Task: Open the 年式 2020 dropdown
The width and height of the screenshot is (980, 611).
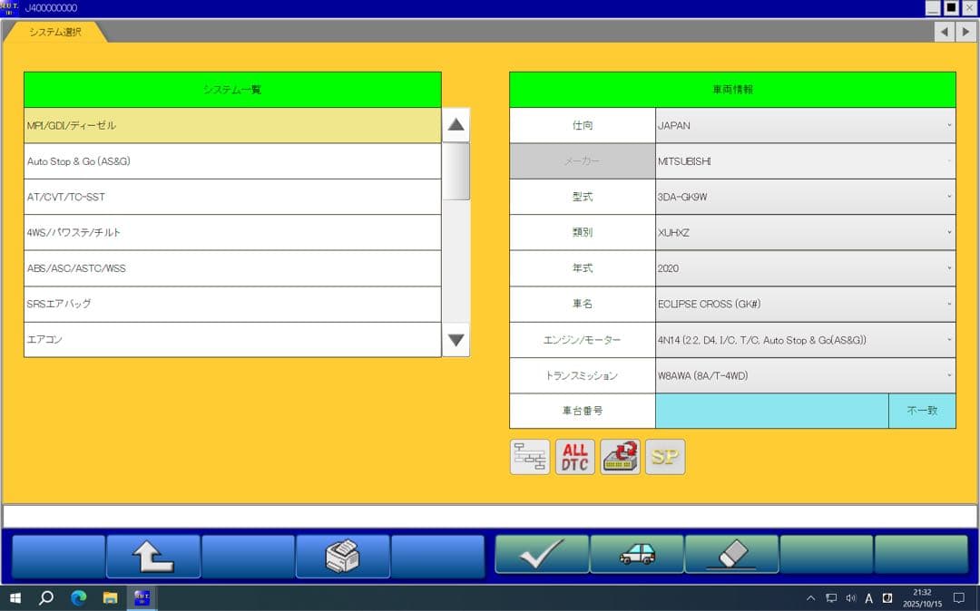Action: coord(805,268)
